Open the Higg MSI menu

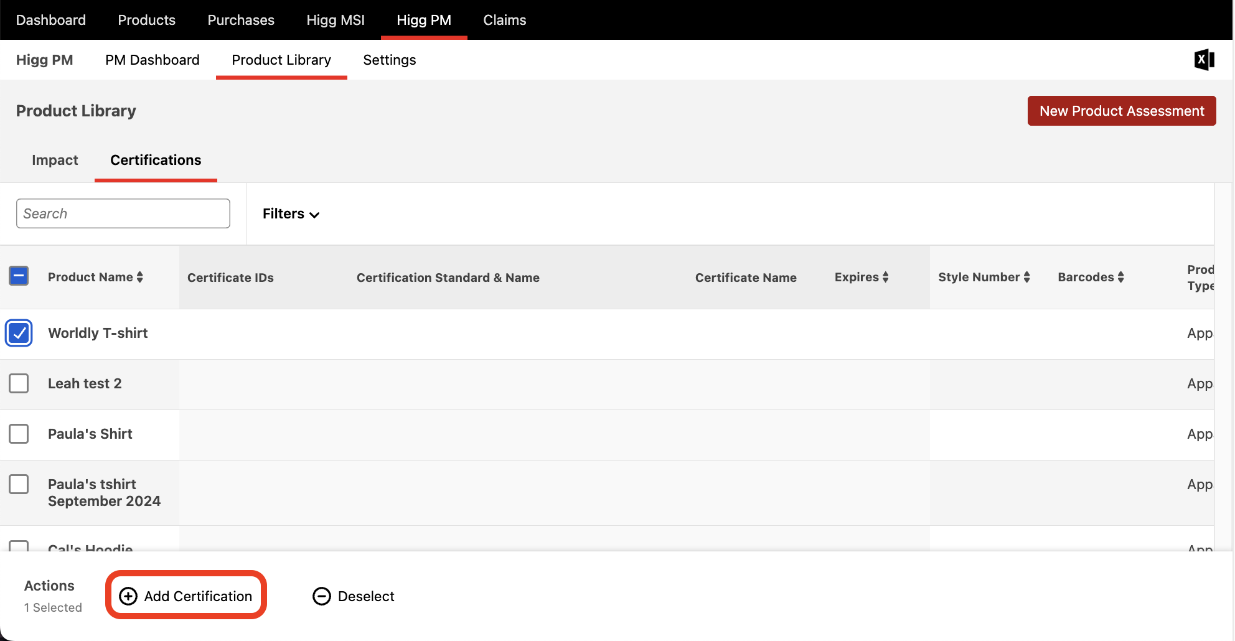(336, 20)
